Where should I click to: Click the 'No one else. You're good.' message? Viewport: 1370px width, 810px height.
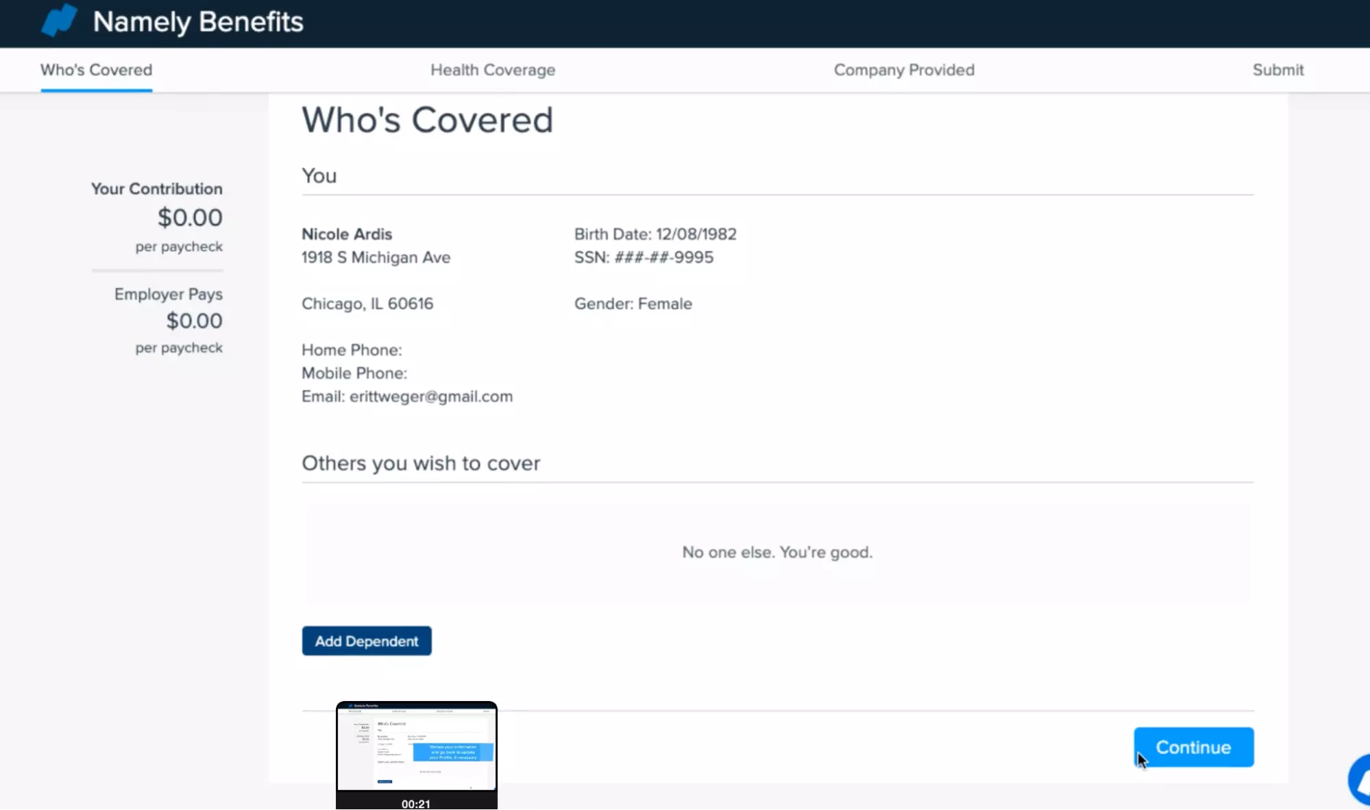tap(776, 552)
